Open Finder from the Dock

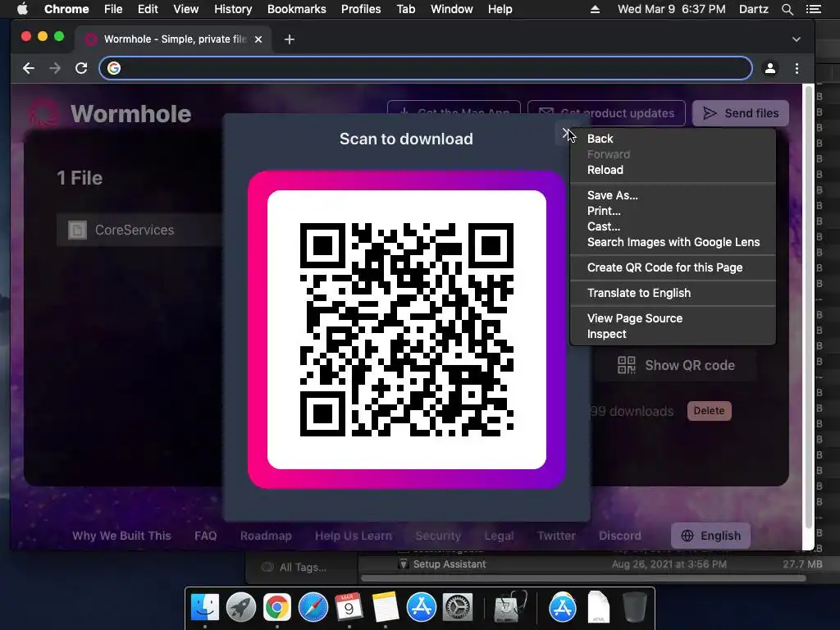coord(205,608)
